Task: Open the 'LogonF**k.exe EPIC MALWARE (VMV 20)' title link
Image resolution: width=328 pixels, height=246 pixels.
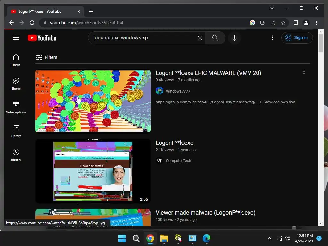Action: coord(208,73)
